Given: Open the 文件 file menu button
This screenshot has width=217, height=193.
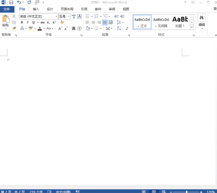Looking at the screenshot, I should coord(7,9).
